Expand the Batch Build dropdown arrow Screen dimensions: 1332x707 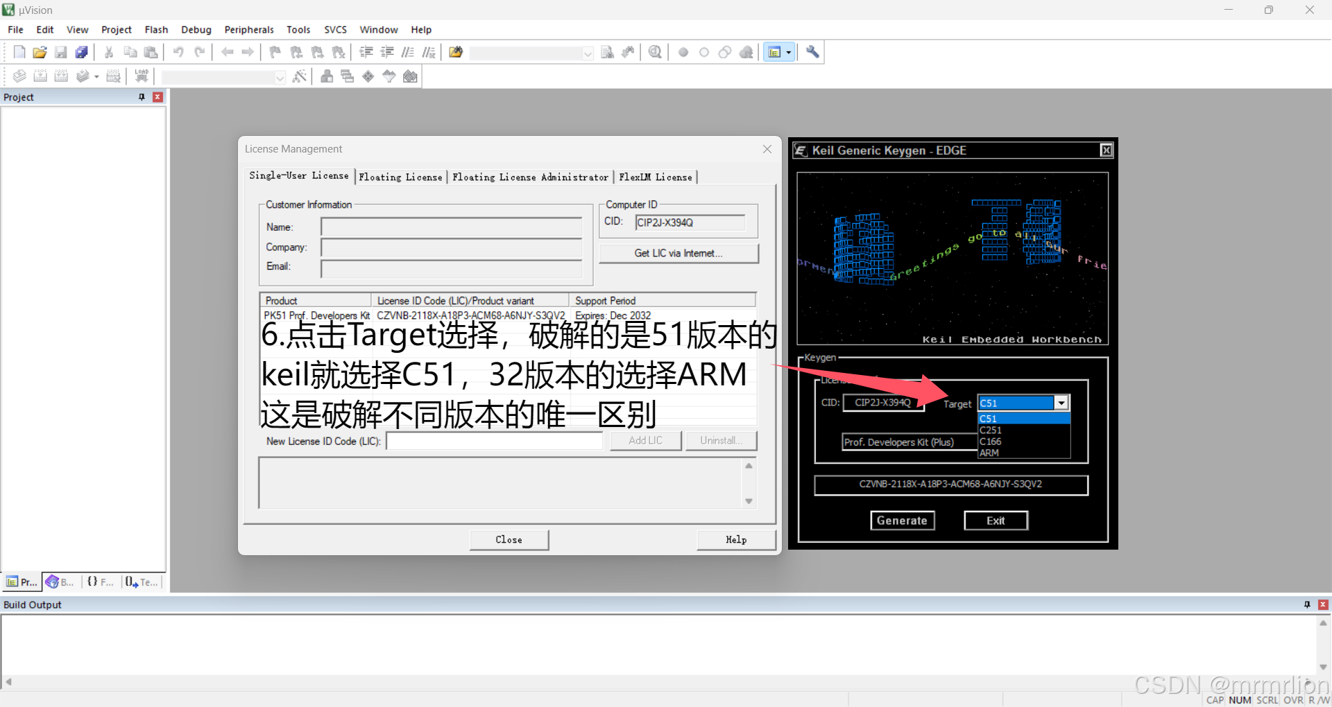(96, 76)
